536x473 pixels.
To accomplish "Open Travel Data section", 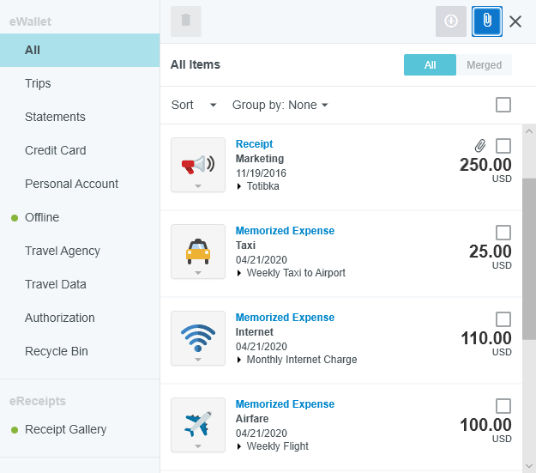I will coord(56,284).
